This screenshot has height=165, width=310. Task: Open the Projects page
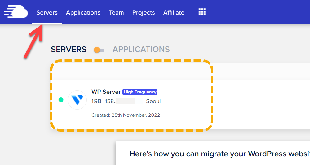click(x=144, y=12)
